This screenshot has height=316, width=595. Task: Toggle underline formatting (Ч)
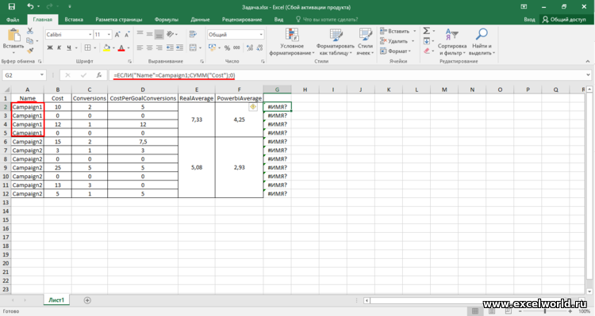point(69,48)
